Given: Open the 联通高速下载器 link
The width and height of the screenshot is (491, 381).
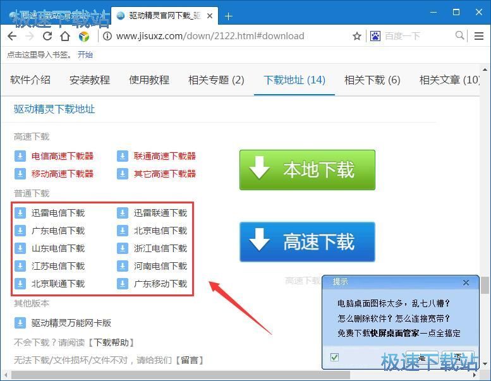Looking at the screenshot, I should pos(165,156).
